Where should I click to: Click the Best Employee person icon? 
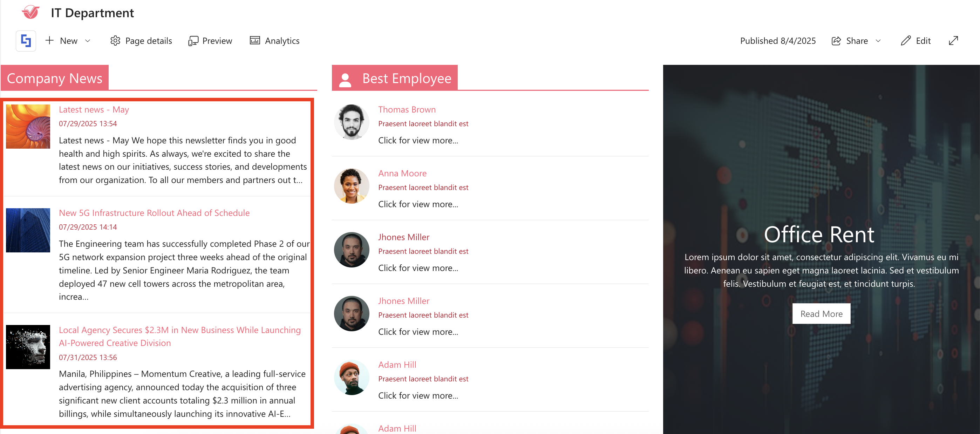pyautogui.click(x=345, y=80)
